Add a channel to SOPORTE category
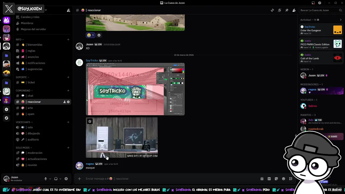The image size is (345, 194). (68, 77)
